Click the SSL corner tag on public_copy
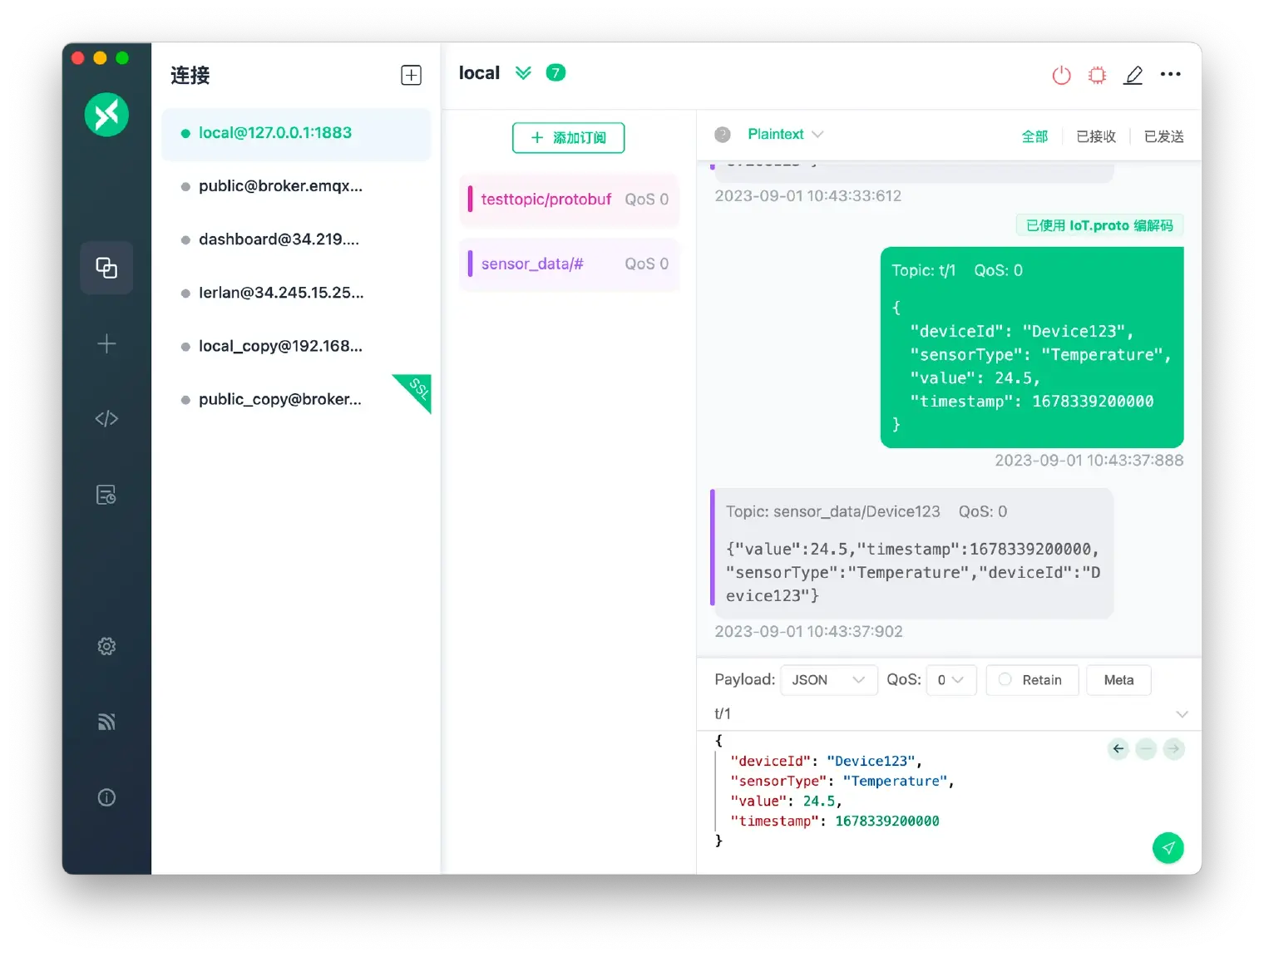The height and width of the screenshot is (957, 1264). pyautogui.click(x=417, y=389)
